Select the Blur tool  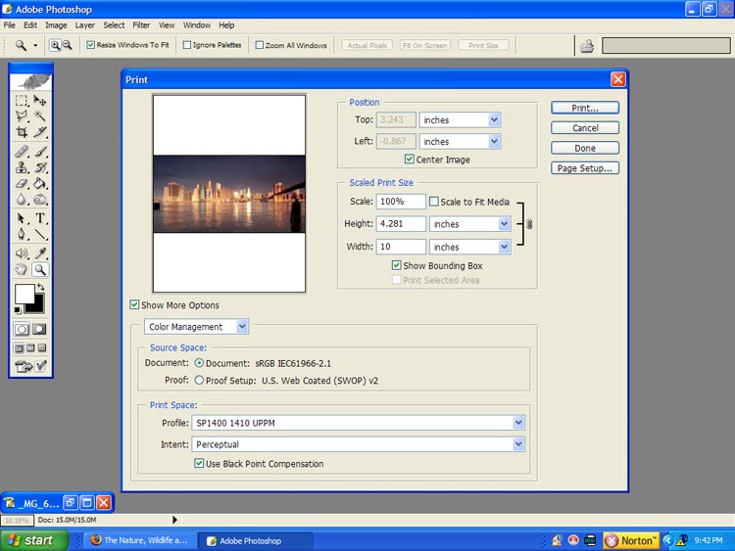(22, 199)
